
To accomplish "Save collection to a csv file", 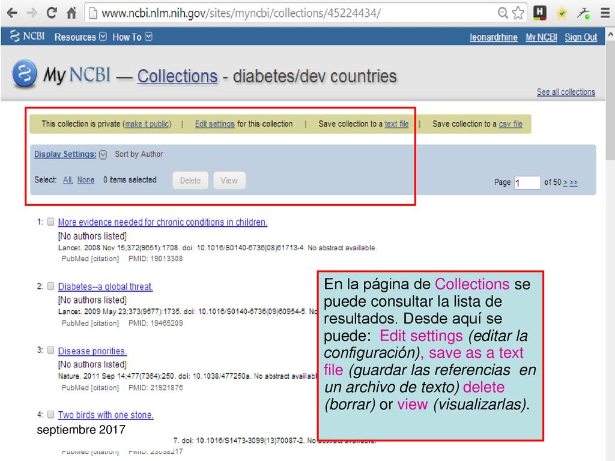I will tap(510, 124).
